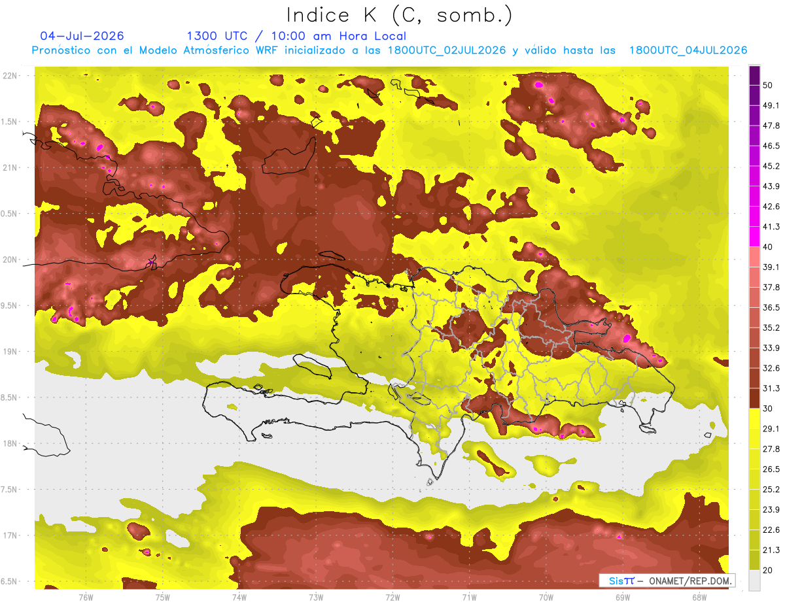Click the "41.3" color scale value
The width and height of the screenshot is (785, 606).
pos(771,227)
